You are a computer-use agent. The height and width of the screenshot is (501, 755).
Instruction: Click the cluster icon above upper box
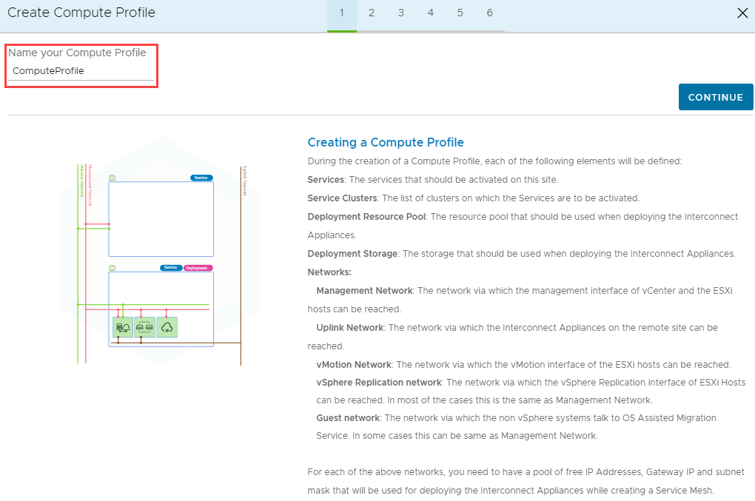[113, 178]
